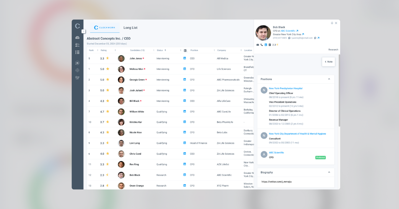Click Kristina Kar's avatar thumbnail
The width and height of the screenshot is (399, 209).
tap(121, 122)
